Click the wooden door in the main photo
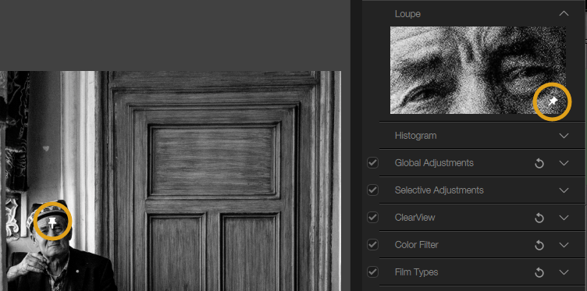Image resolution: width=587 pixels, height=291 pixels. (215, 182)
